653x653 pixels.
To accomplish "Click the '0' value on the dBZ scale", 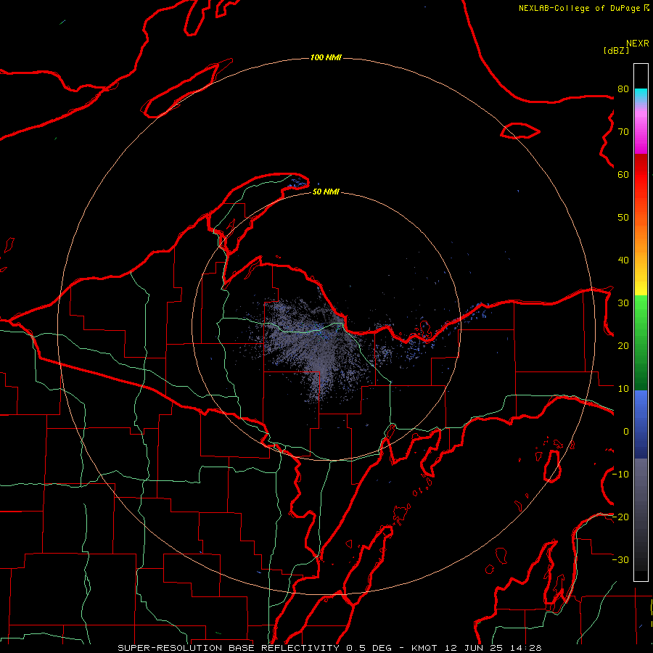I will pos(626,432).
